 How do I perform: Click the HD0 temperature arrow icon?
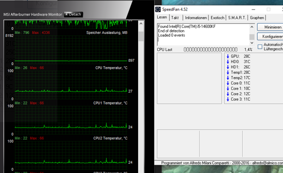[x=228, y=62]
